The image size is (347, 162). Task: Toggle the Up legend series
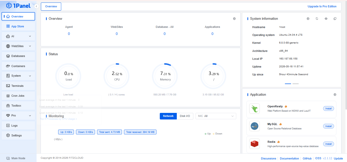coord(208,134)
